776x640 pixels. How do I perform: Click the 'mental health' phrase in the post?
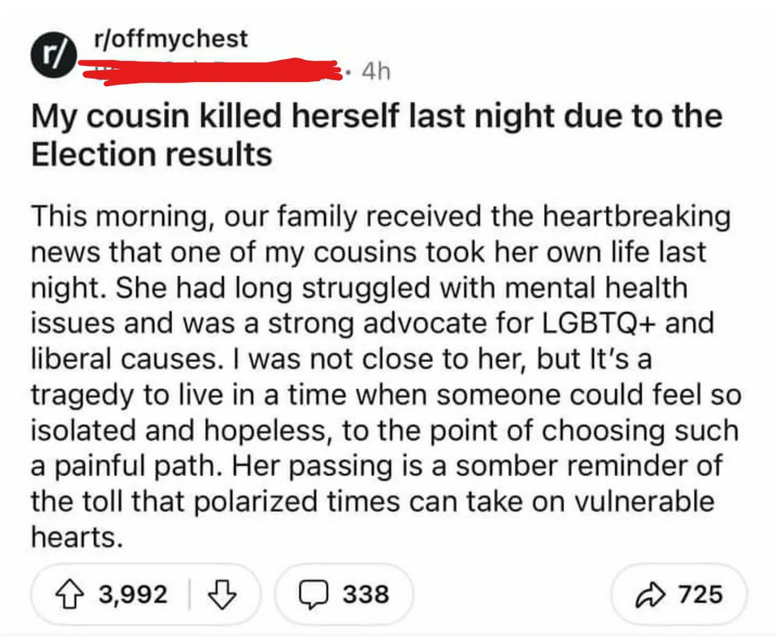click(596, 288)
